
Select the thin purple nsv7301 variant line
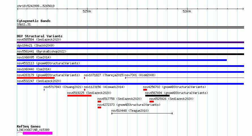point(185,78)
